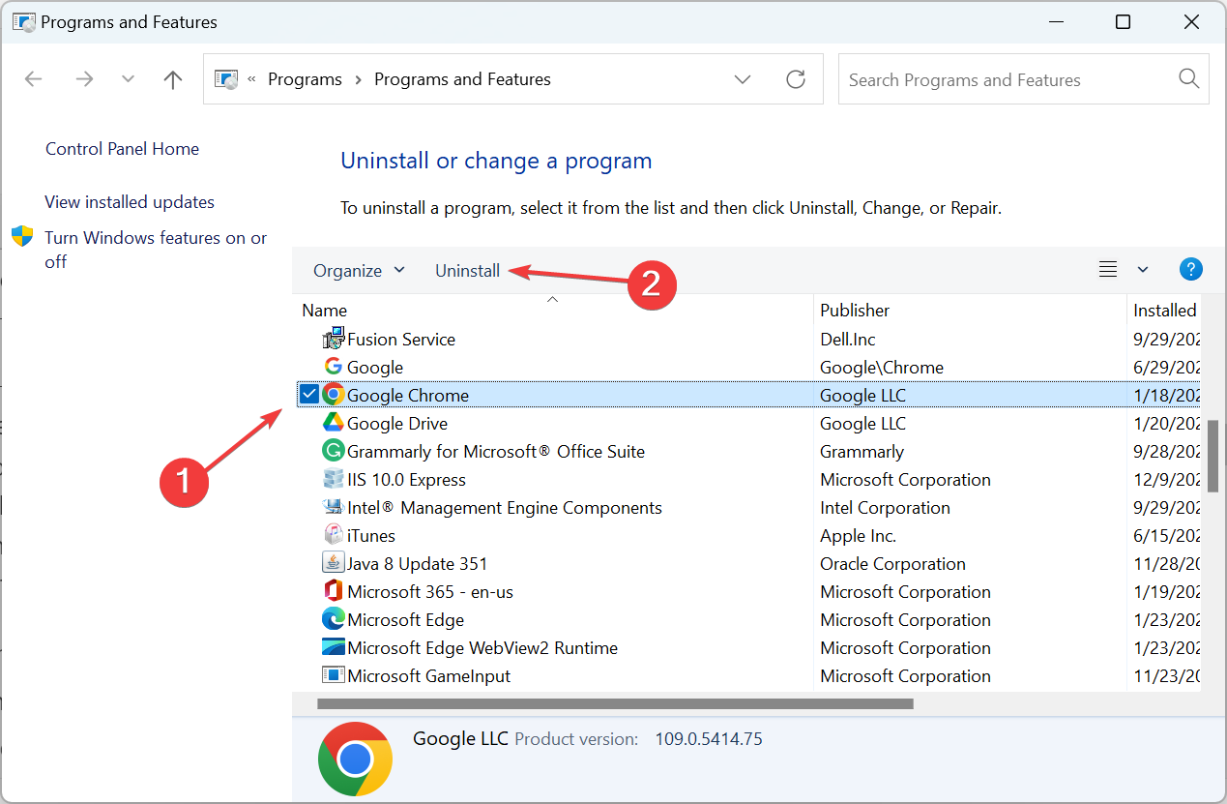Screen dimensions: 1227x804
Task: Open Turn Windows features on or off
Action: pos(156,250)
